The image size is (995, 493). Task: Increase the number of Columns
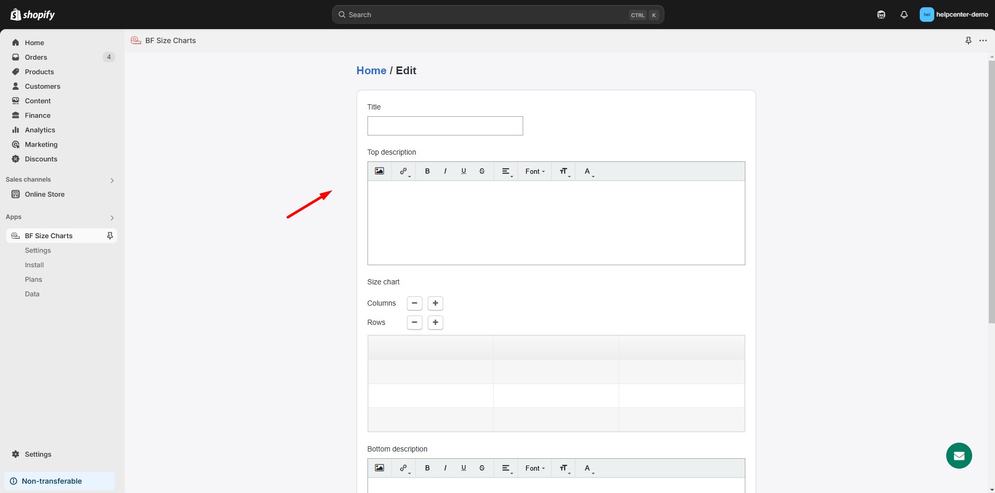[435, 303]
